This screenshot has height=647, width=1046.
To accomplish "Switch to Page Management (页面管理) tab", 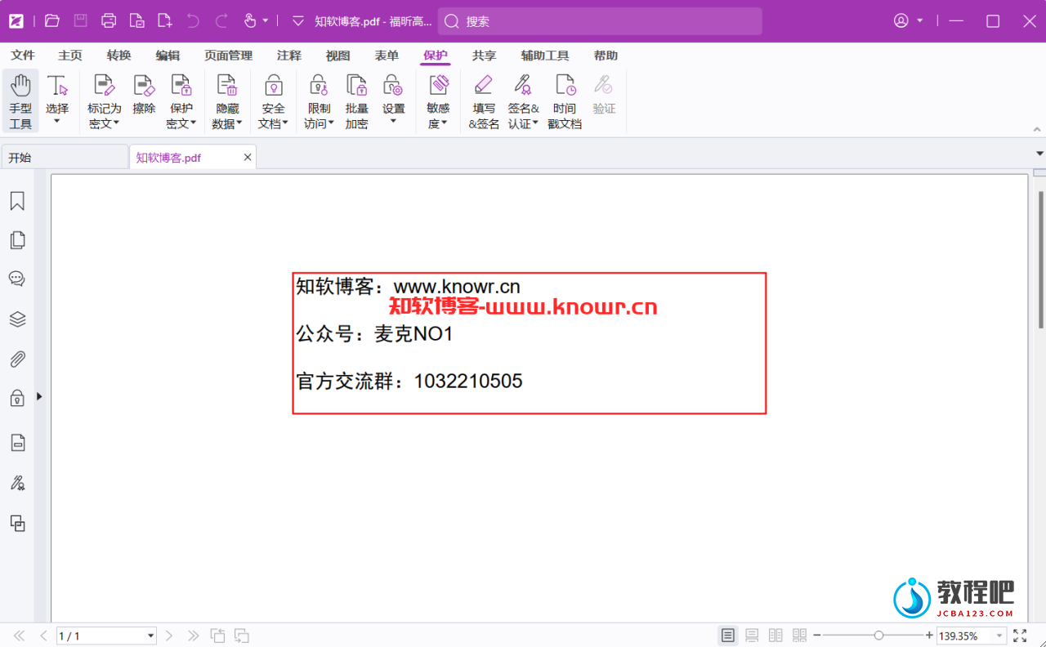I will pyautogui.click(x=229, y=56).
